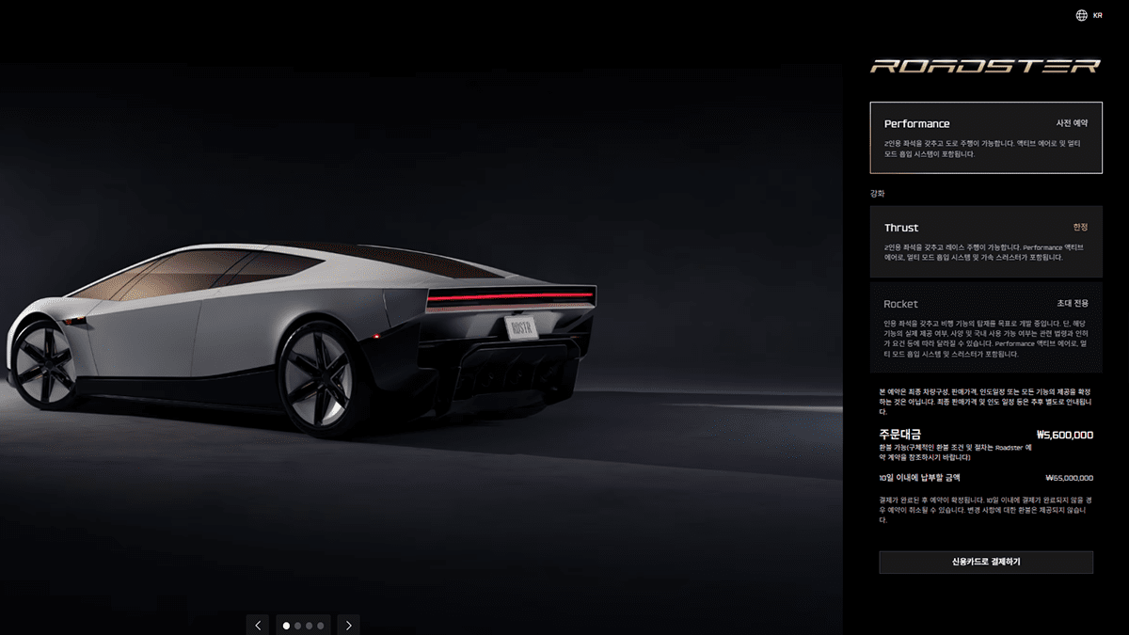Screen dimensions: 1129x635
Task: Click the 10일 이내에 납부할 금액 label
Action: pos(919,478)
